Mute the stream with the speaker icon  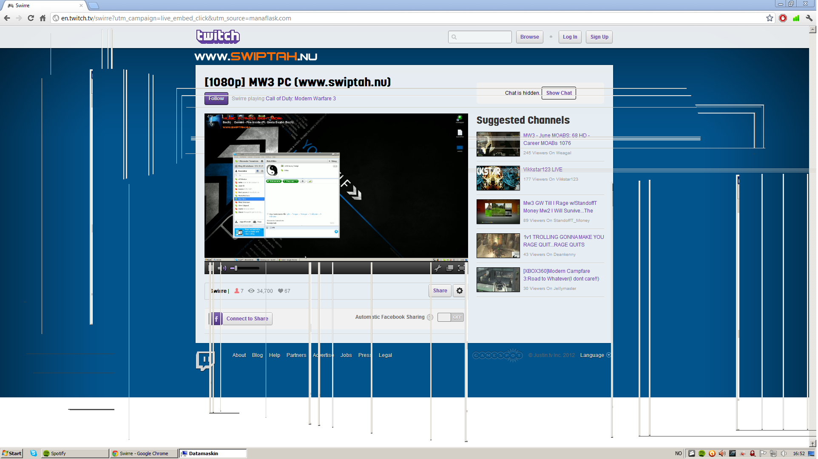(222, 268)
